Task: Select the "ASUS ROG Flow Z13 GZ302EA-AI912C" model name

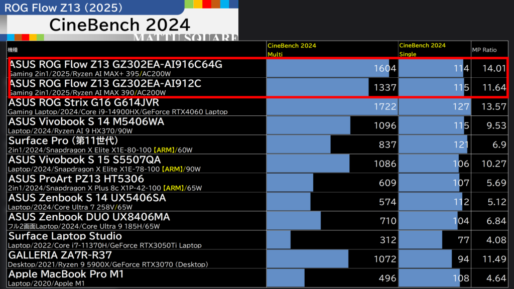Action: pos(105,83)
